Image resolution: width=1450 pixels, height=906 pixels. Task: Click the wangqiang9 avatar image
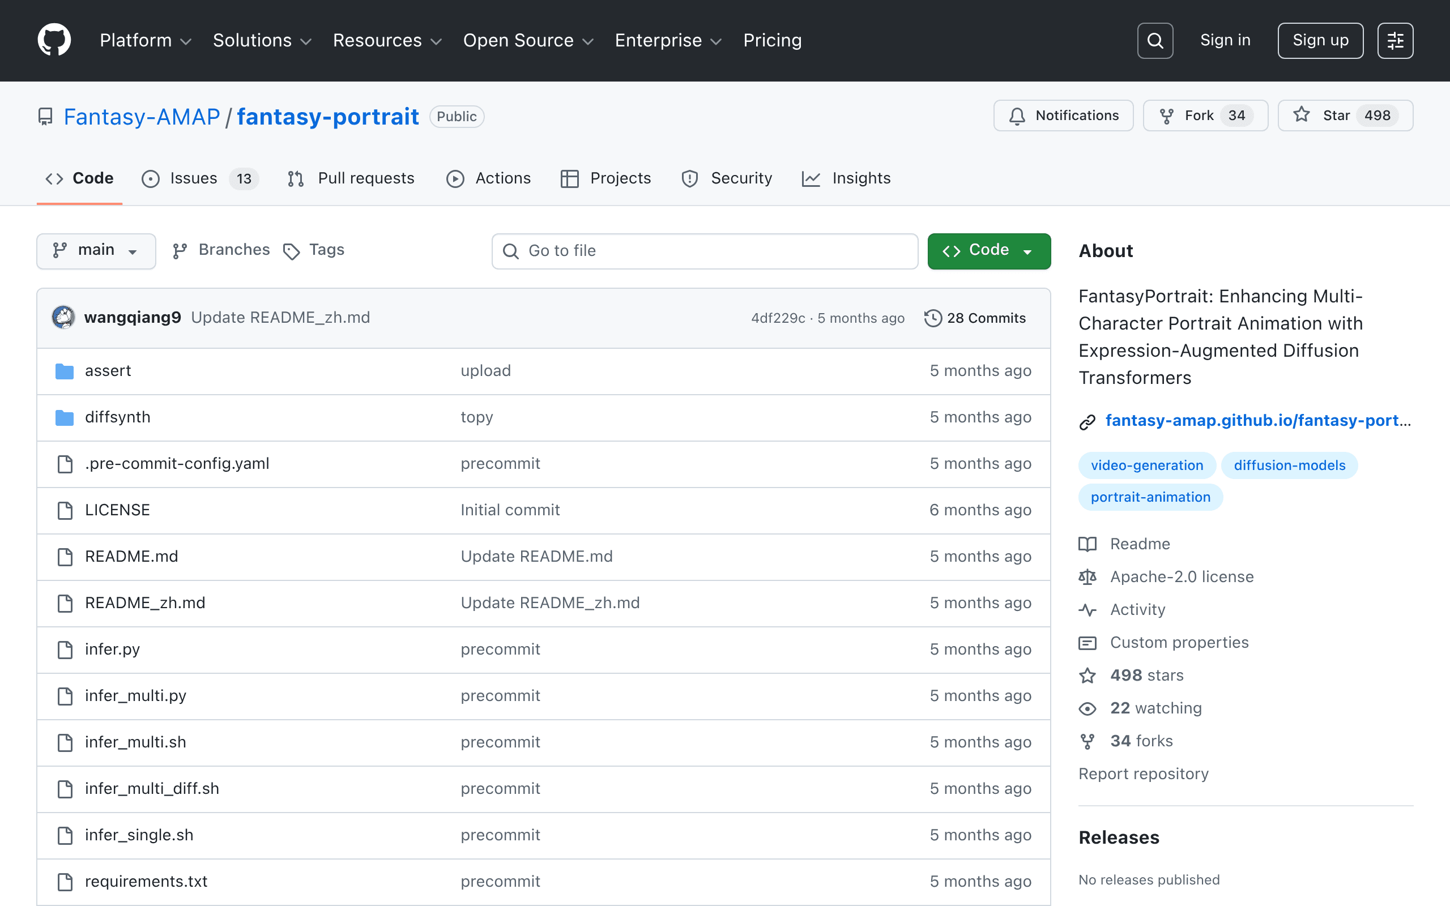pyautogui.click(x=63, y=318)
